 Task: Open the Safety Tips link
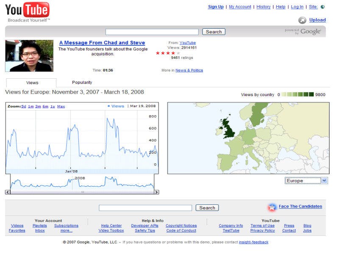coord(145,230)
